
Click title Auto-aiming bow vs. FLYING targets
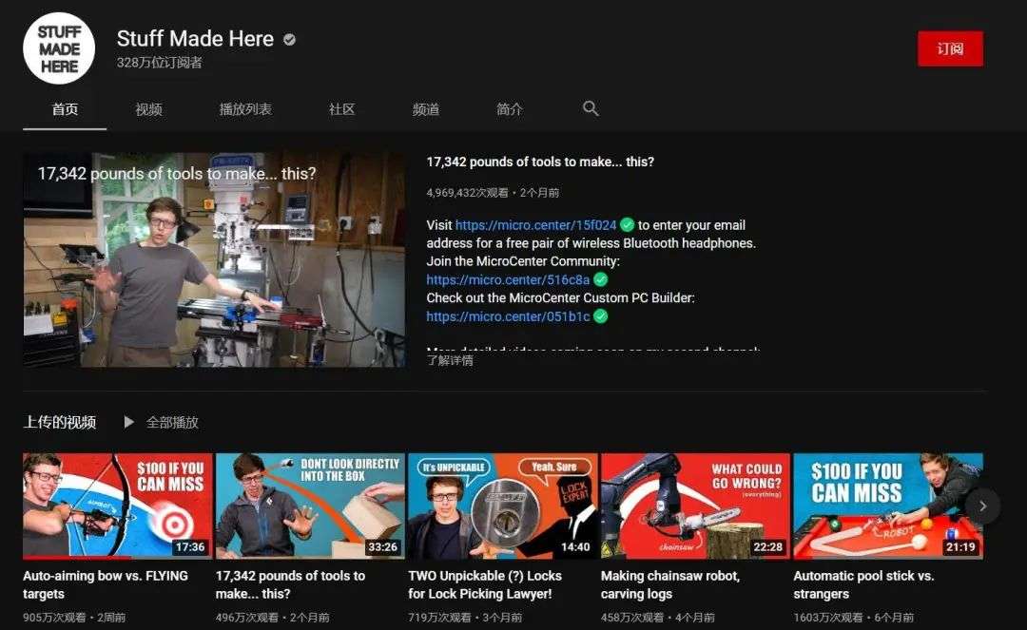pyautogui.click(x=106, y=584)
